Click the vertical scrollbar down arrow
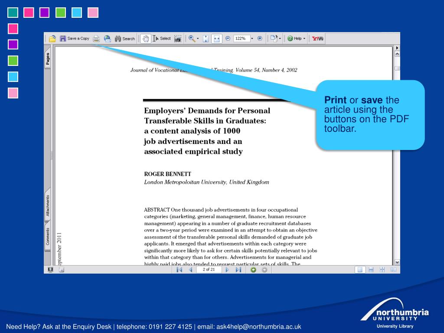This screenshot has height=333, width=444. click(397, 262)
